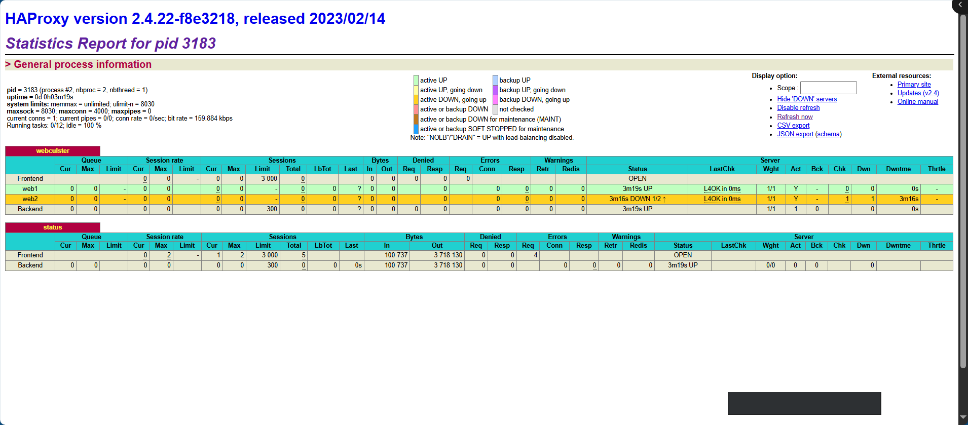The width and height of the screenshot is (968, 425).
Task: Click webculster Backend row label
Action: pyautogui.click(x=30, y=209)
